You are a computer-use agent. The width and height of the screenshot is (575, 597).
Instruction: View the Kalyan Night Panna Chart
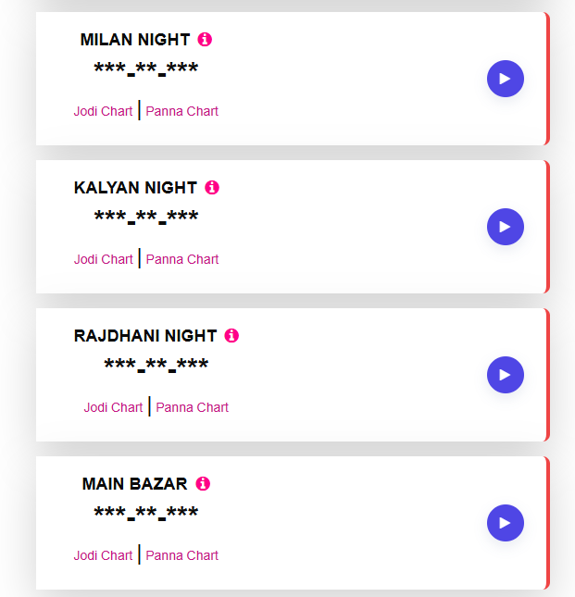(182, 259)
